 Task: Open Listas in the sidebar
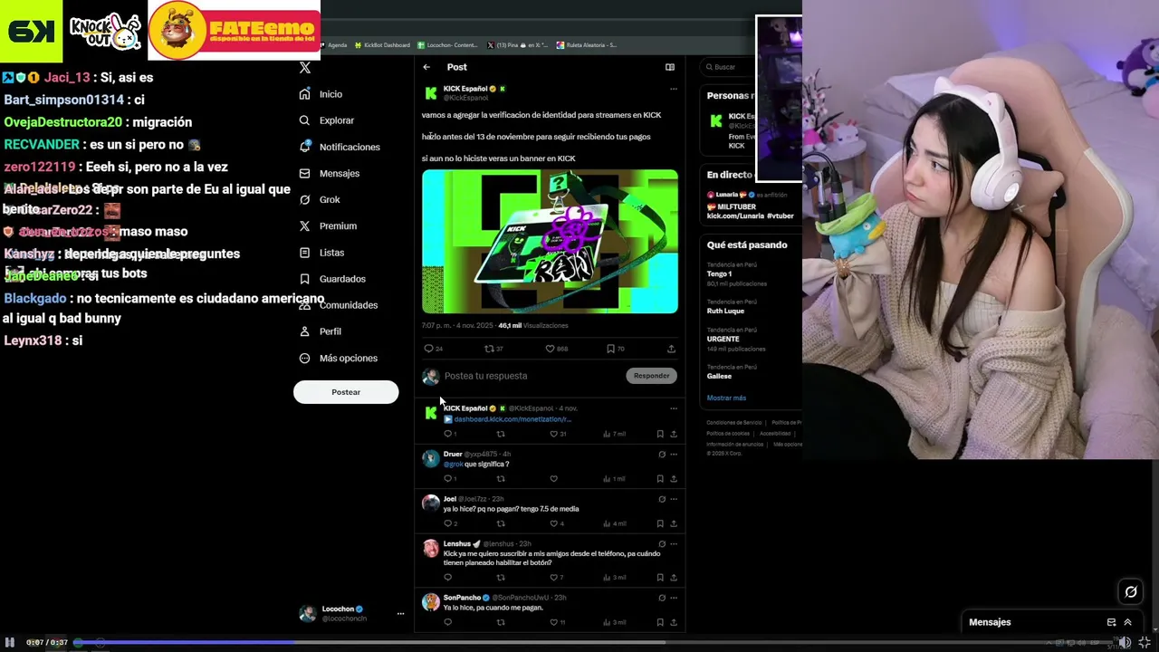(321, 253)
